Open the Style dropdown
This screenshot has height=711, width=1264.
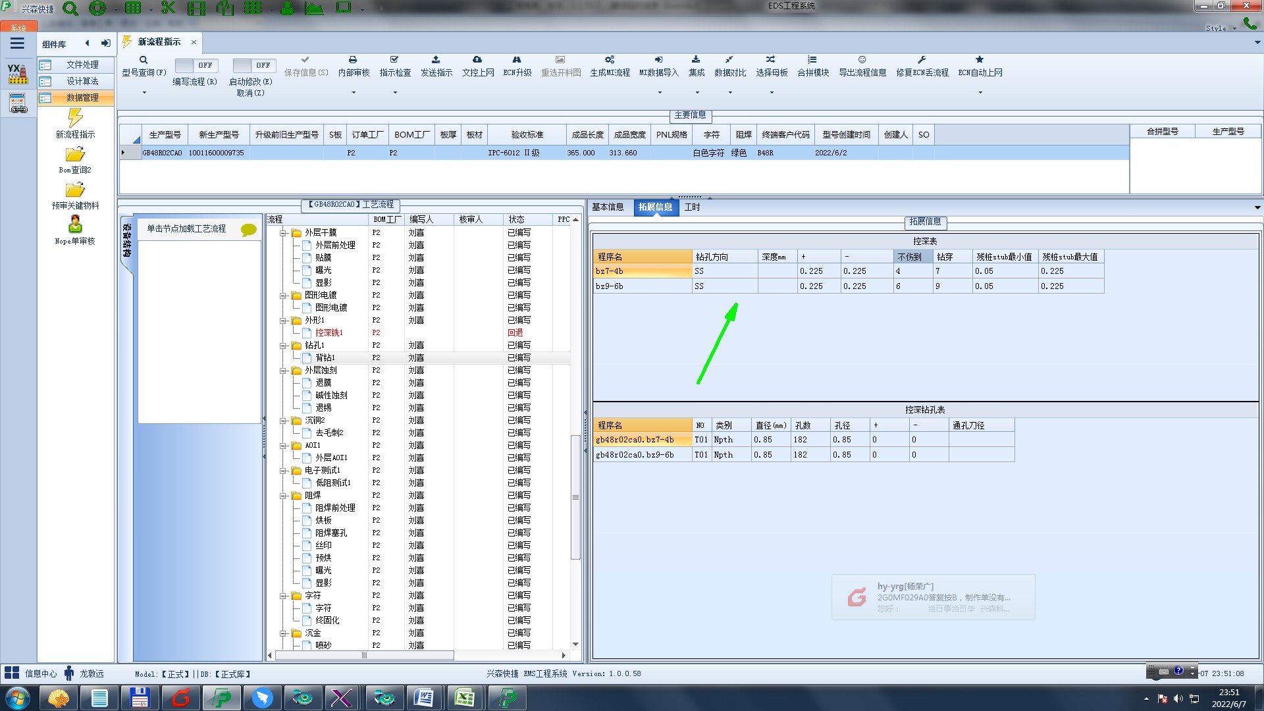coord(1221,28)
